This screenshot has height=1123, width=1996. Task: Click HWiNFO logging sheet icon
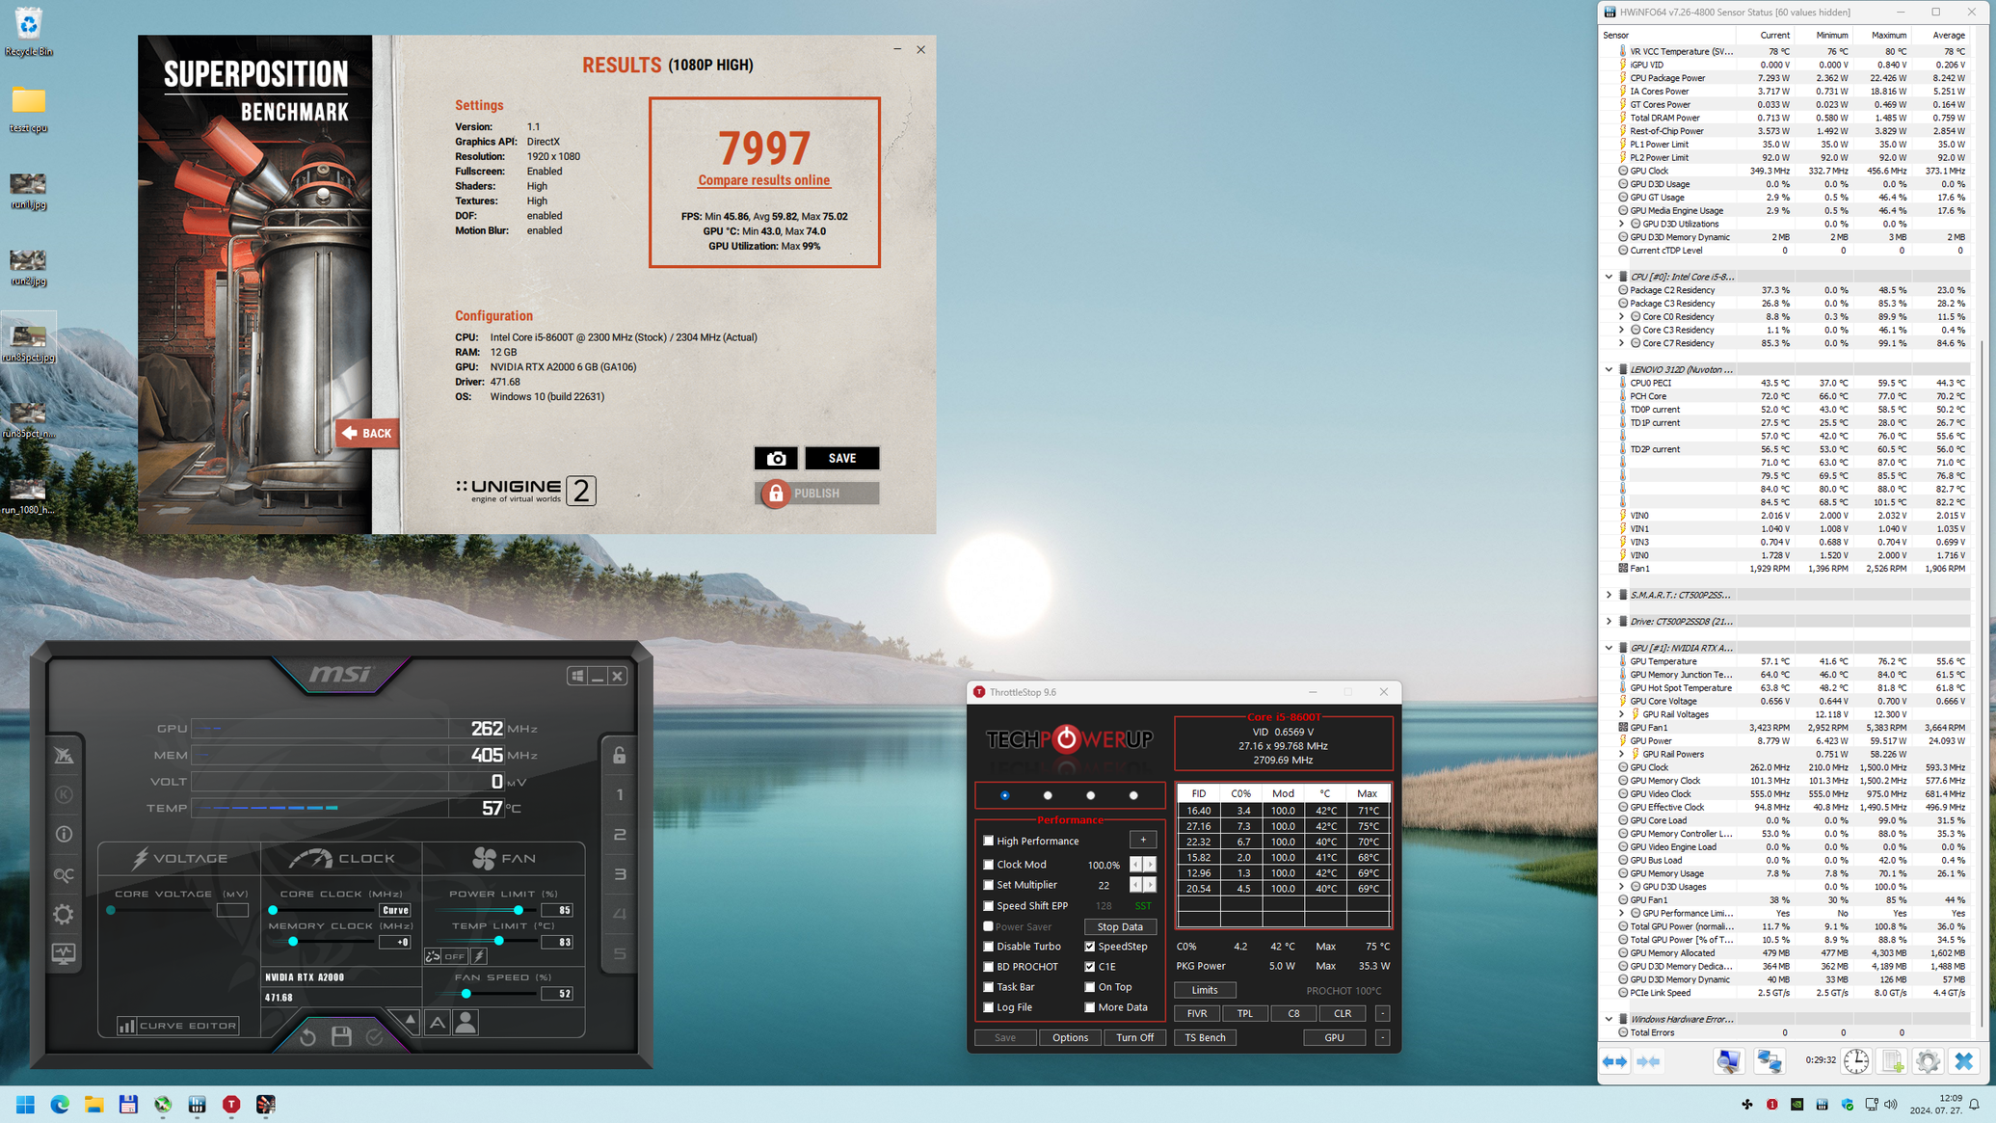[x=1892, y=1061]
